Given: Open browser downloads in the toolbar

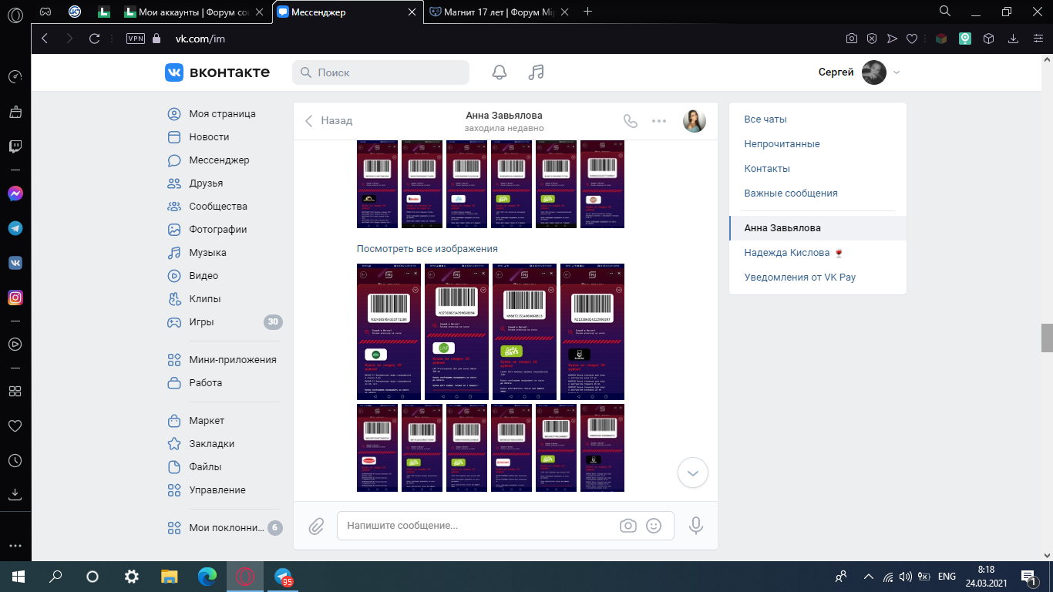Looking at the screenshot, I should click(x=1014, y=39).
